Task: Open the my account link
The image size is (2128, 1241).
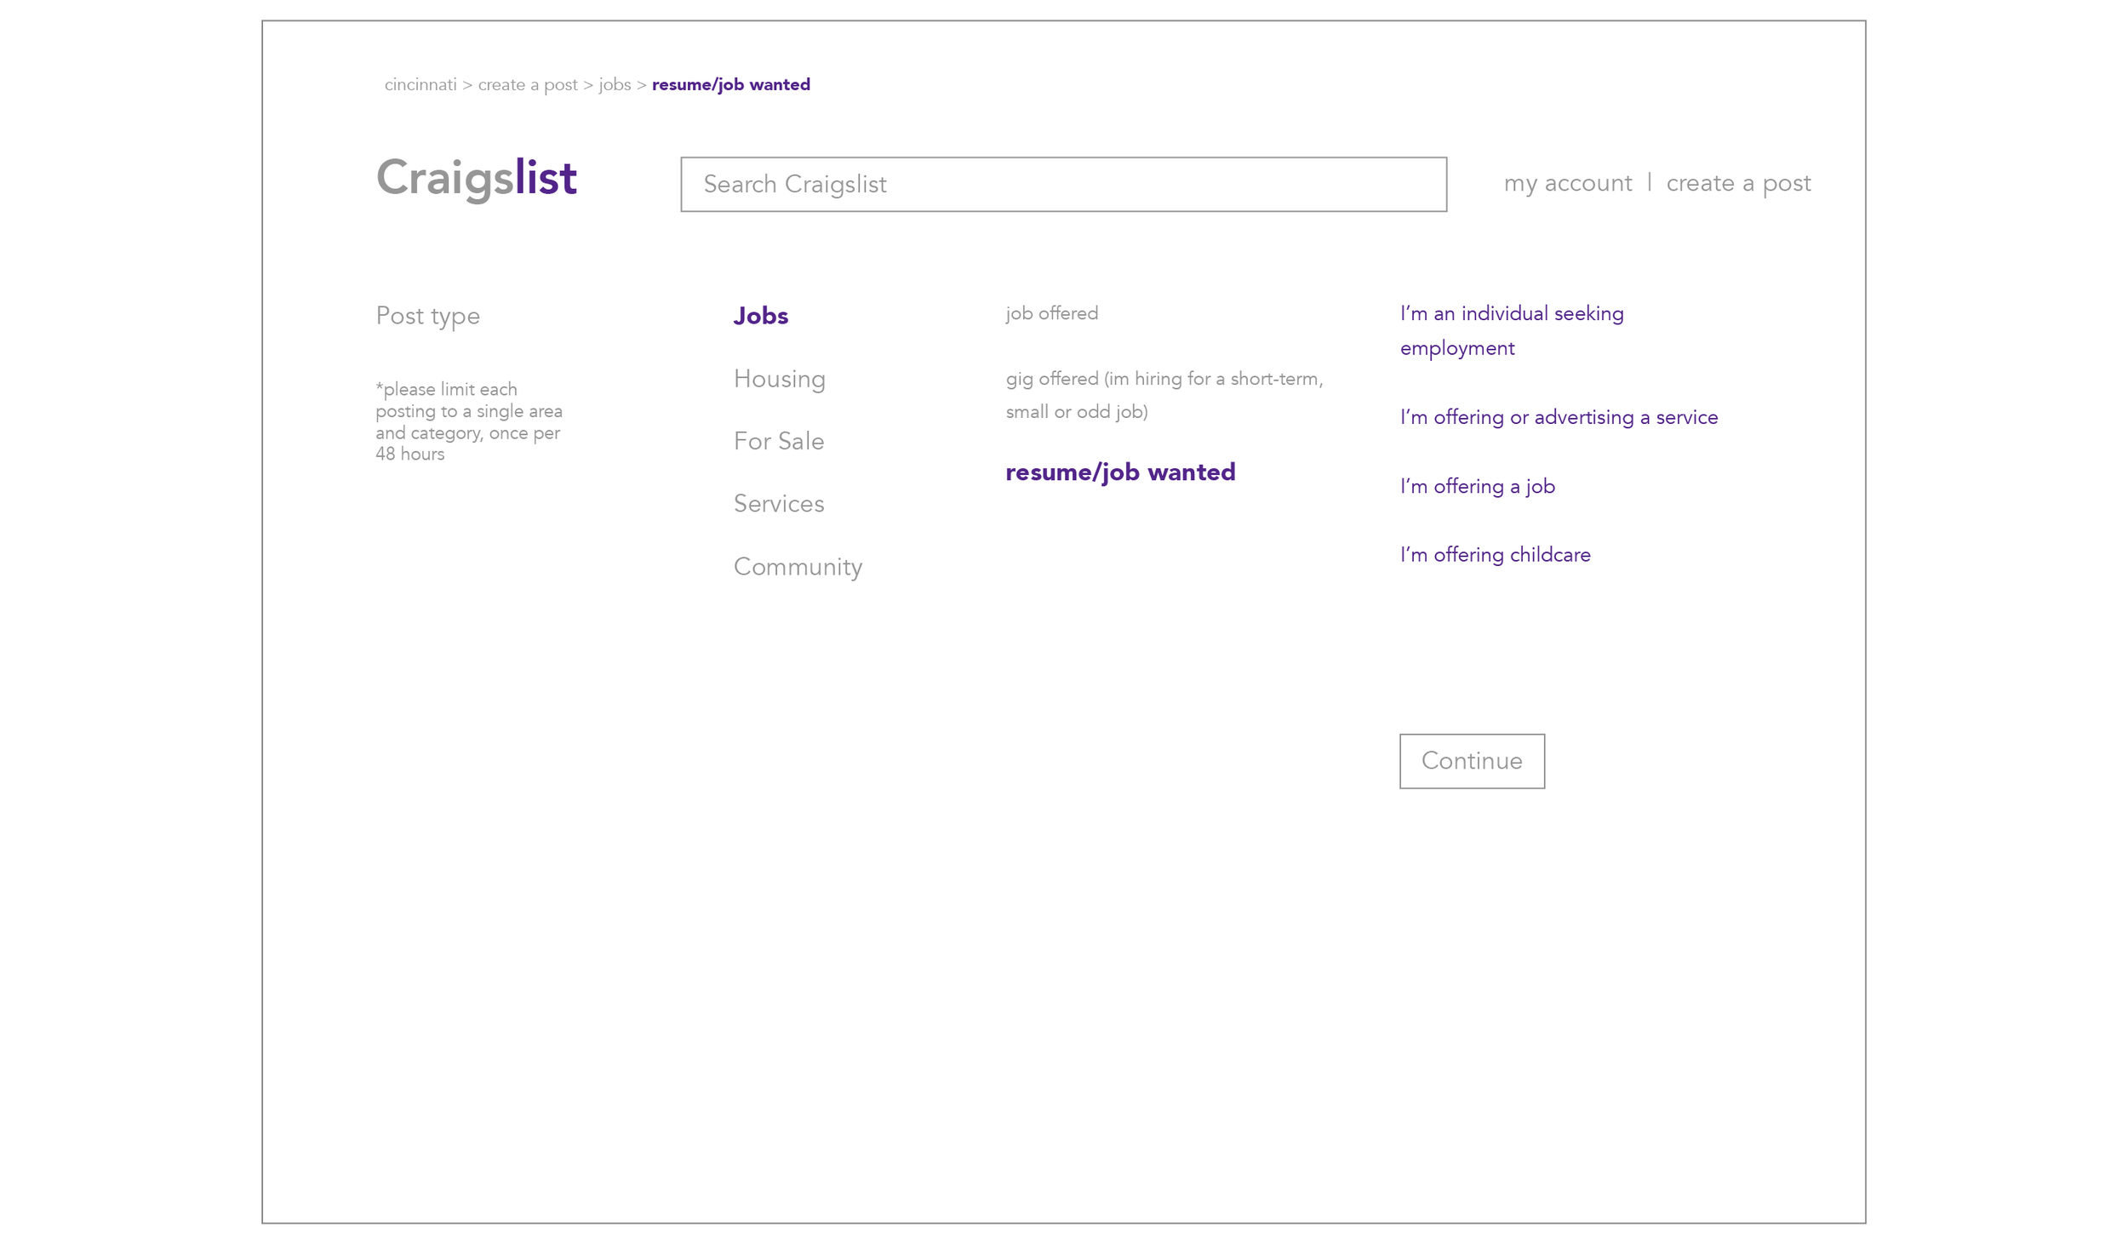Action: pyautogui.click(x=1567, y=183)
